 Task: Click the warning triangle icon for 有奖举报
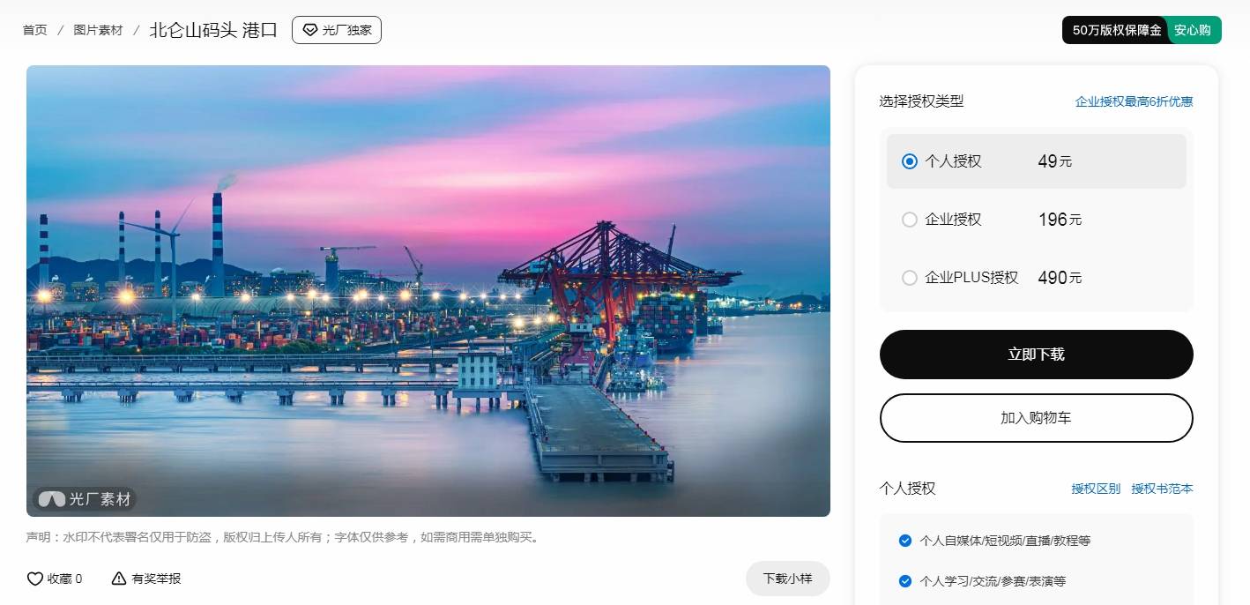[119, 579]
